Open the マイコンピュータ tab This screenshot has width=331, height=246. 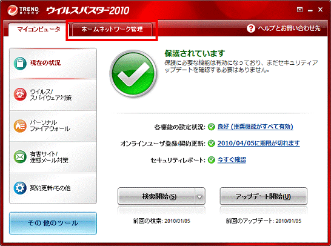point(38,29)
